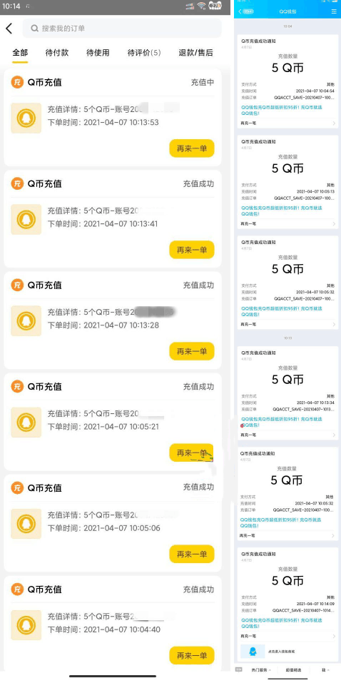Open the QQ钱包 hamburger menu icon
Screen dimensions: 341x683
pyautogui.click(x=334, y=11)
